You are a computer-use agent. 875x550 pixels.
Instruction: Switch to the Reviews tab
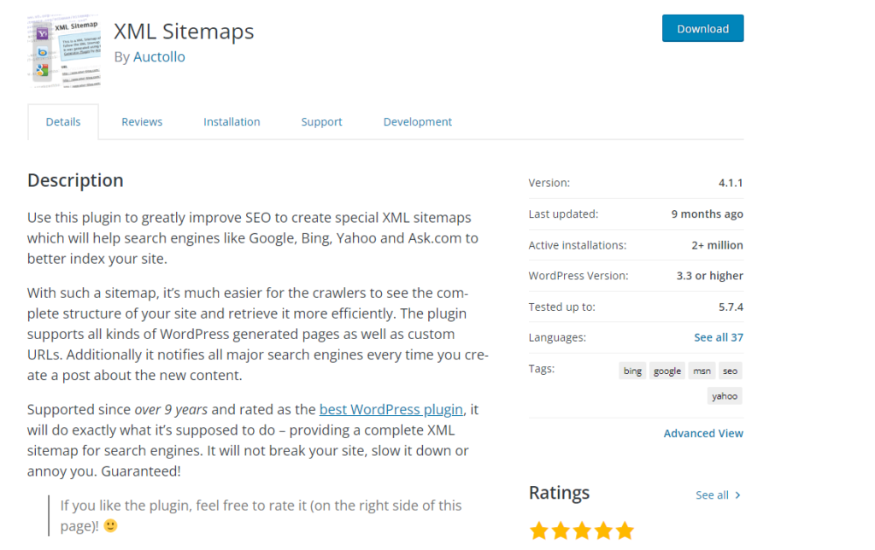pyautogui.click(x=142, y=122)
